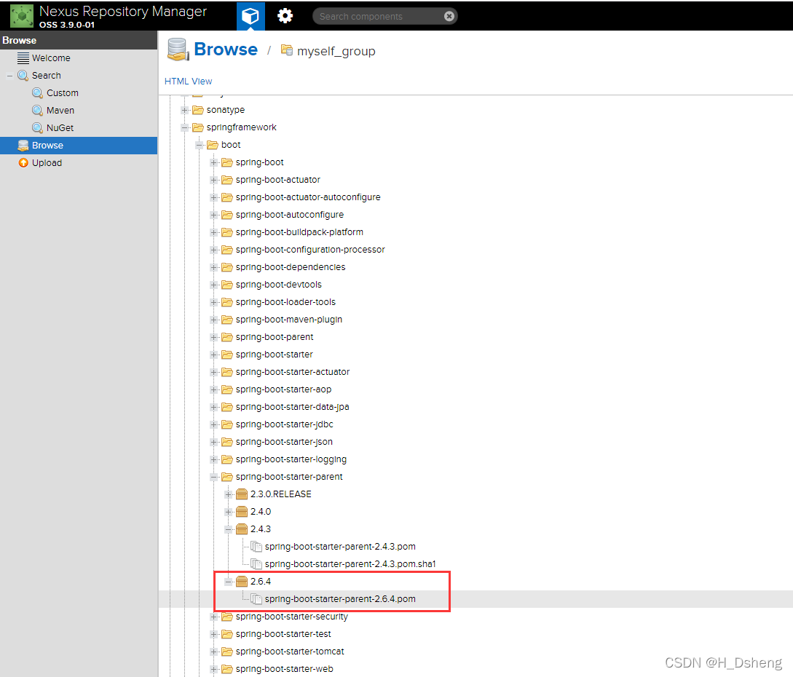
Task: Select spring-boot-loader-tools tree row
Action: pyautogui.click(x=285, y=302)
